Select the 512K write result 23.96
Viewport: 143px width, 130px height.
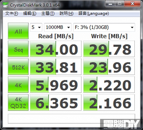tap(109, 67)
